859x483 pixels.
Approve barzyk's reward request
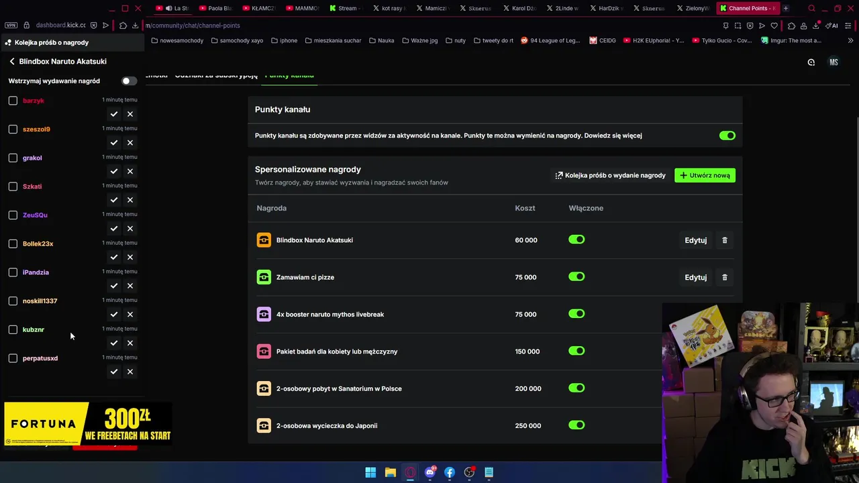pyautogui.click(x=114, y=114)
